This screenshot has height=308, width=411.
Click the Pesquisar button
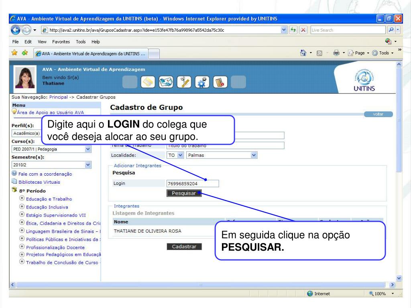click(184, 193)
